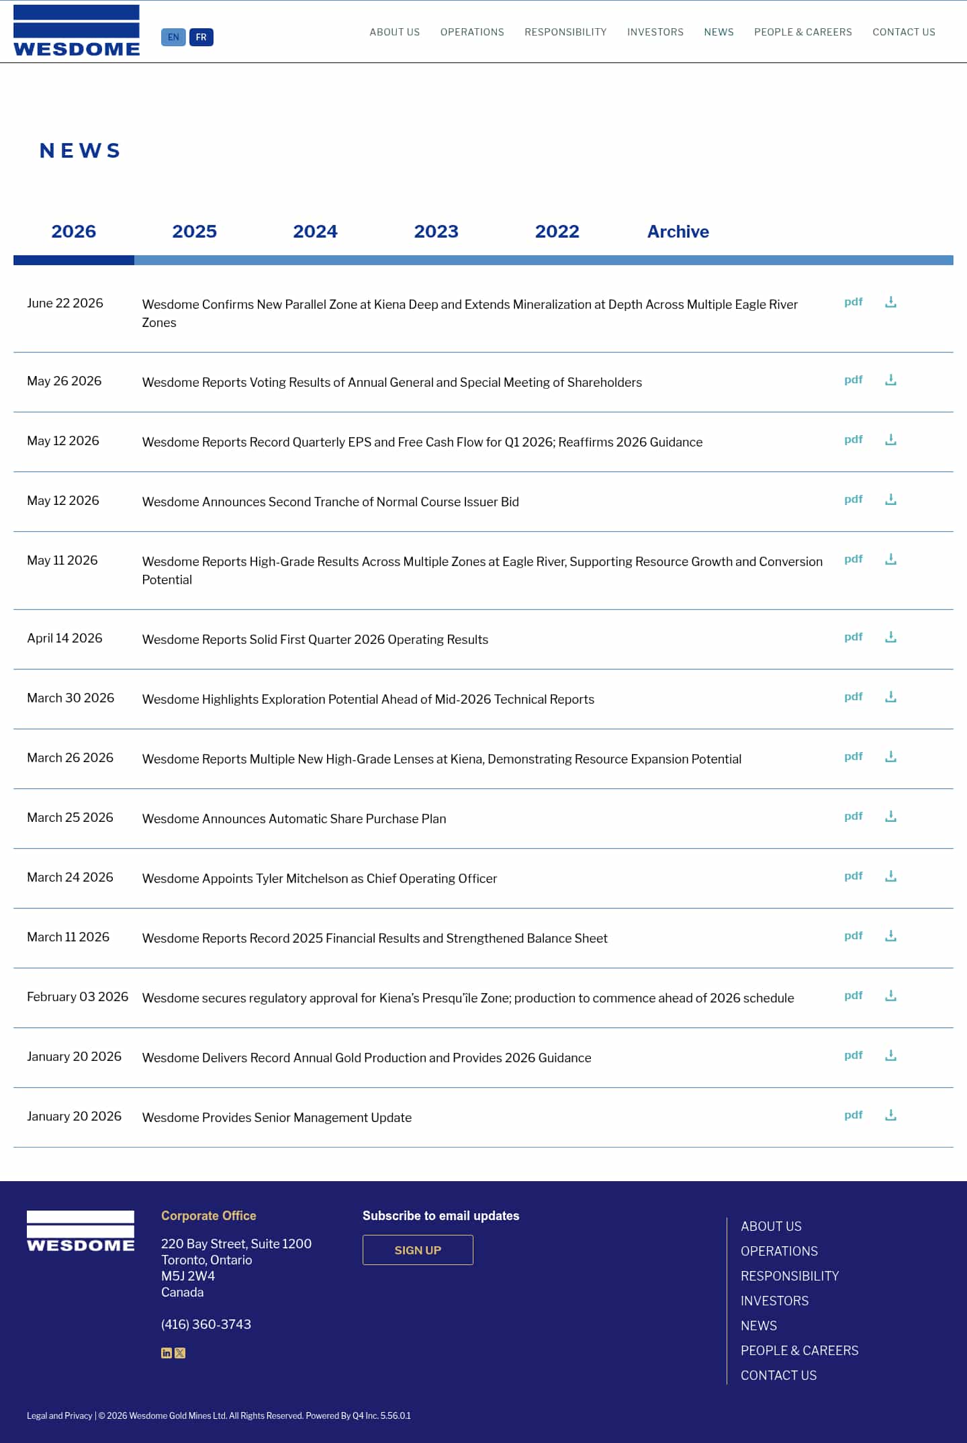This screenshot has width=967, height=1443.
Task: Download the Senior Management Update release
Action: pyautogui.click(x=890, y=1115)
